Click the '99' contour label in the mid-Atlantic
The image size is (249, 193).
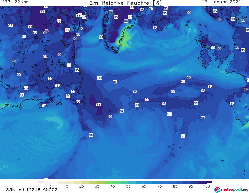pyautogui.click(x=99, y=104)
